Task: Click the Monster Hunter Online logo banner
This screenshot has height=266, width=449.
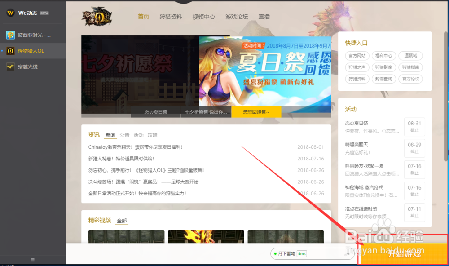Action: [98, 17]
